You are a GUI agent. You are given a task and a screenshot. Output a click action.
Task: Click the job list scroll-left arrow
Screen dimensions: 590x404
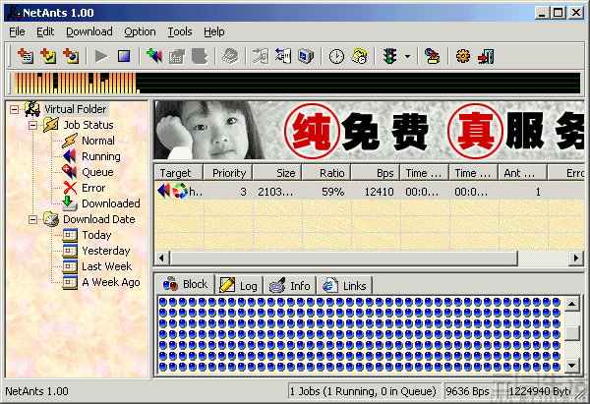click(x=162, y=259)
